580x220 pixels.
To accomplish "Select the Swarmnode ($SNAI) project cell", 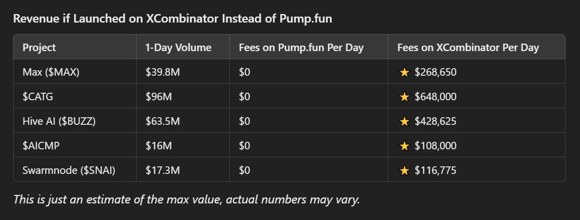I will pos(69,170).
